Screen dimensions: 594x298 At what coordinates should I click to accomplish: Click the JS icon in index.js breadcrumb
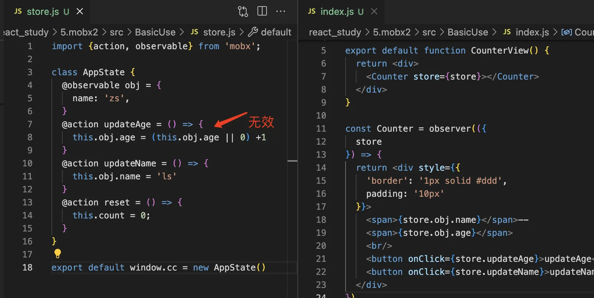point(507,32)
